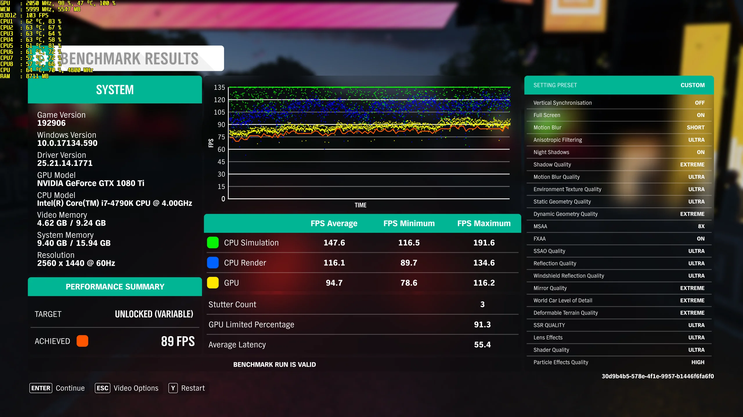Click the Particle Effects Quality HIGH row
Image resolution: width=743 pixels, height=417 pixels.
point(619,362)
